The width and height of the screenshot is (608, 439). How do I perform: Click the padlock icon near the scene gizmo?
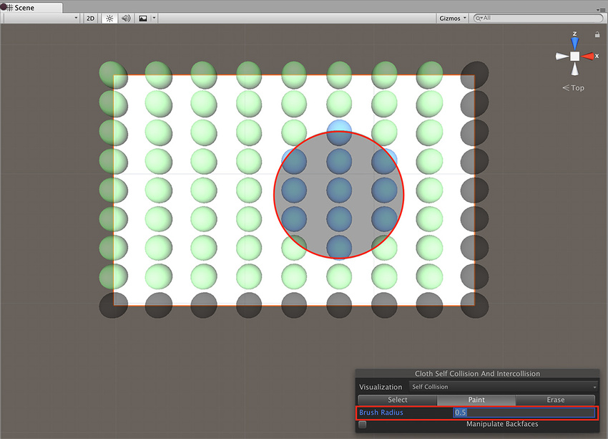point(598,34)
